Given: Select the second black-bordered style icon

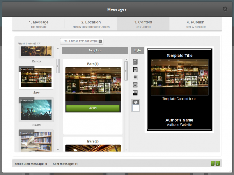Looking at the screenshot, I should [x=135, y=69].
